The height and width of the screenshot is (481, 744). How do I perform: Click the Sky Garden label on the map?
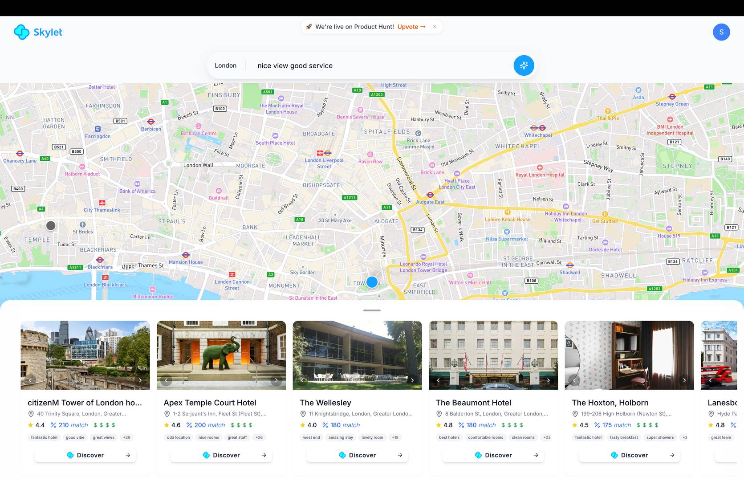coord(303,272)
